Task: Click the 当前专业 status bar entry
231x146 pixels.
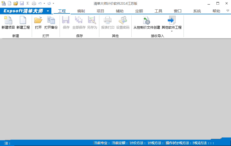Action: [102, 143]
